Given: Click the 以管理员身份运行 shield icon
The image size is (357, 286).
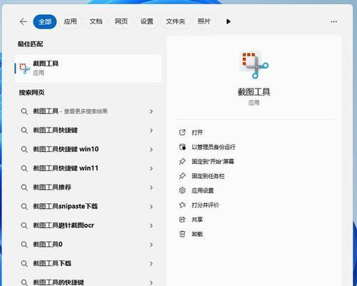Looking at the screenshot, I should pos(182,147).
